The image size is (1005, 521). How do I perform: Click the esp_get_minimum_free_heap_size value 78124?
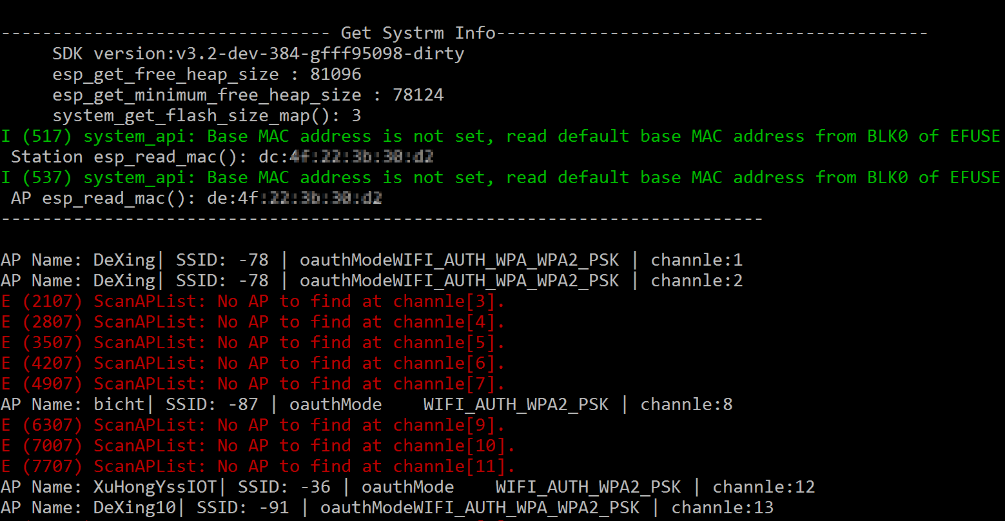[418, 95]
